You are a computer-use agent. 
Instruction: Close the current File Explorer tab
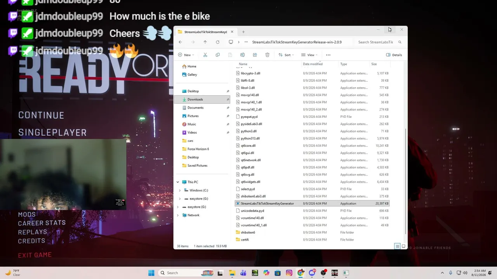click(232, 32)
